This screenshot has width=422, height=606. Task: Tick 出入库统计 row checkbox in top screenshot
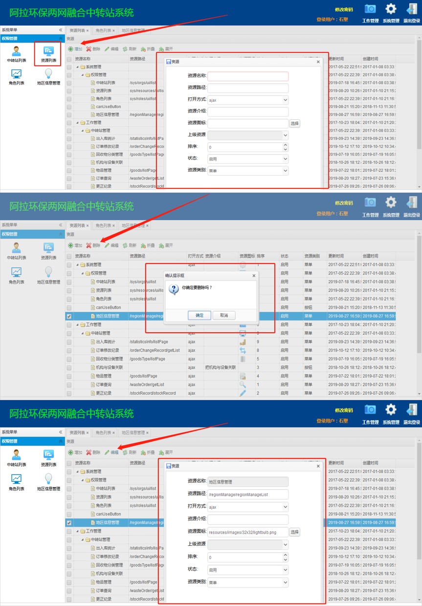69,139
